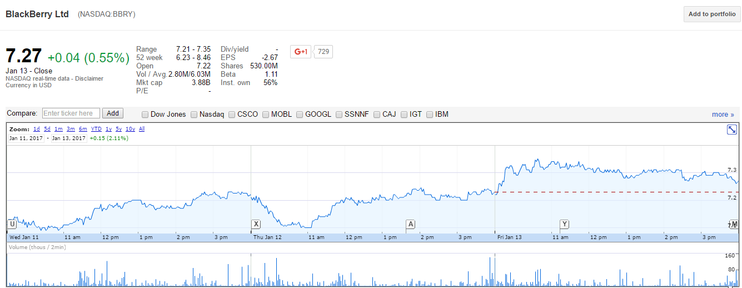Enable MOBL comparison checkbox

click(x=266, y=115)
